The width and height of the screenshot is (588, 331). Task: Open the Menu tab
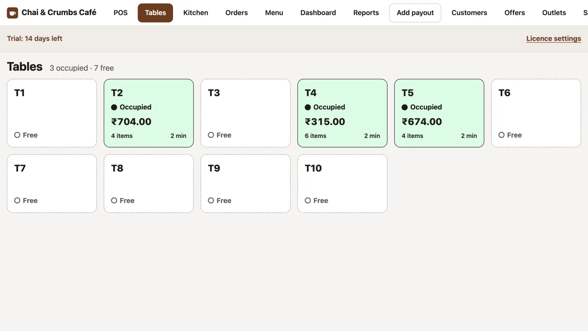(x=274, y=13)
